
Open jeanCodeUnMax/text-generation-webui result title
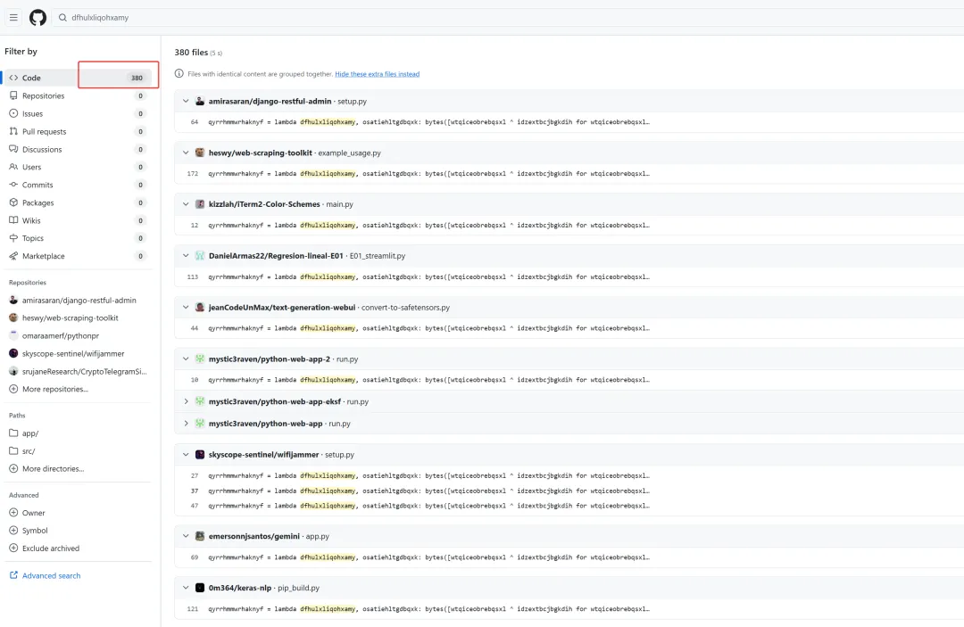(x=281, y=308)
